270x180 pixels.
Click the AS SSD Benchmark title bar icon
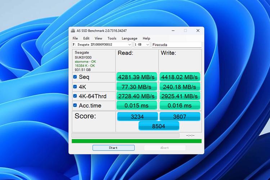click(73, 31)
